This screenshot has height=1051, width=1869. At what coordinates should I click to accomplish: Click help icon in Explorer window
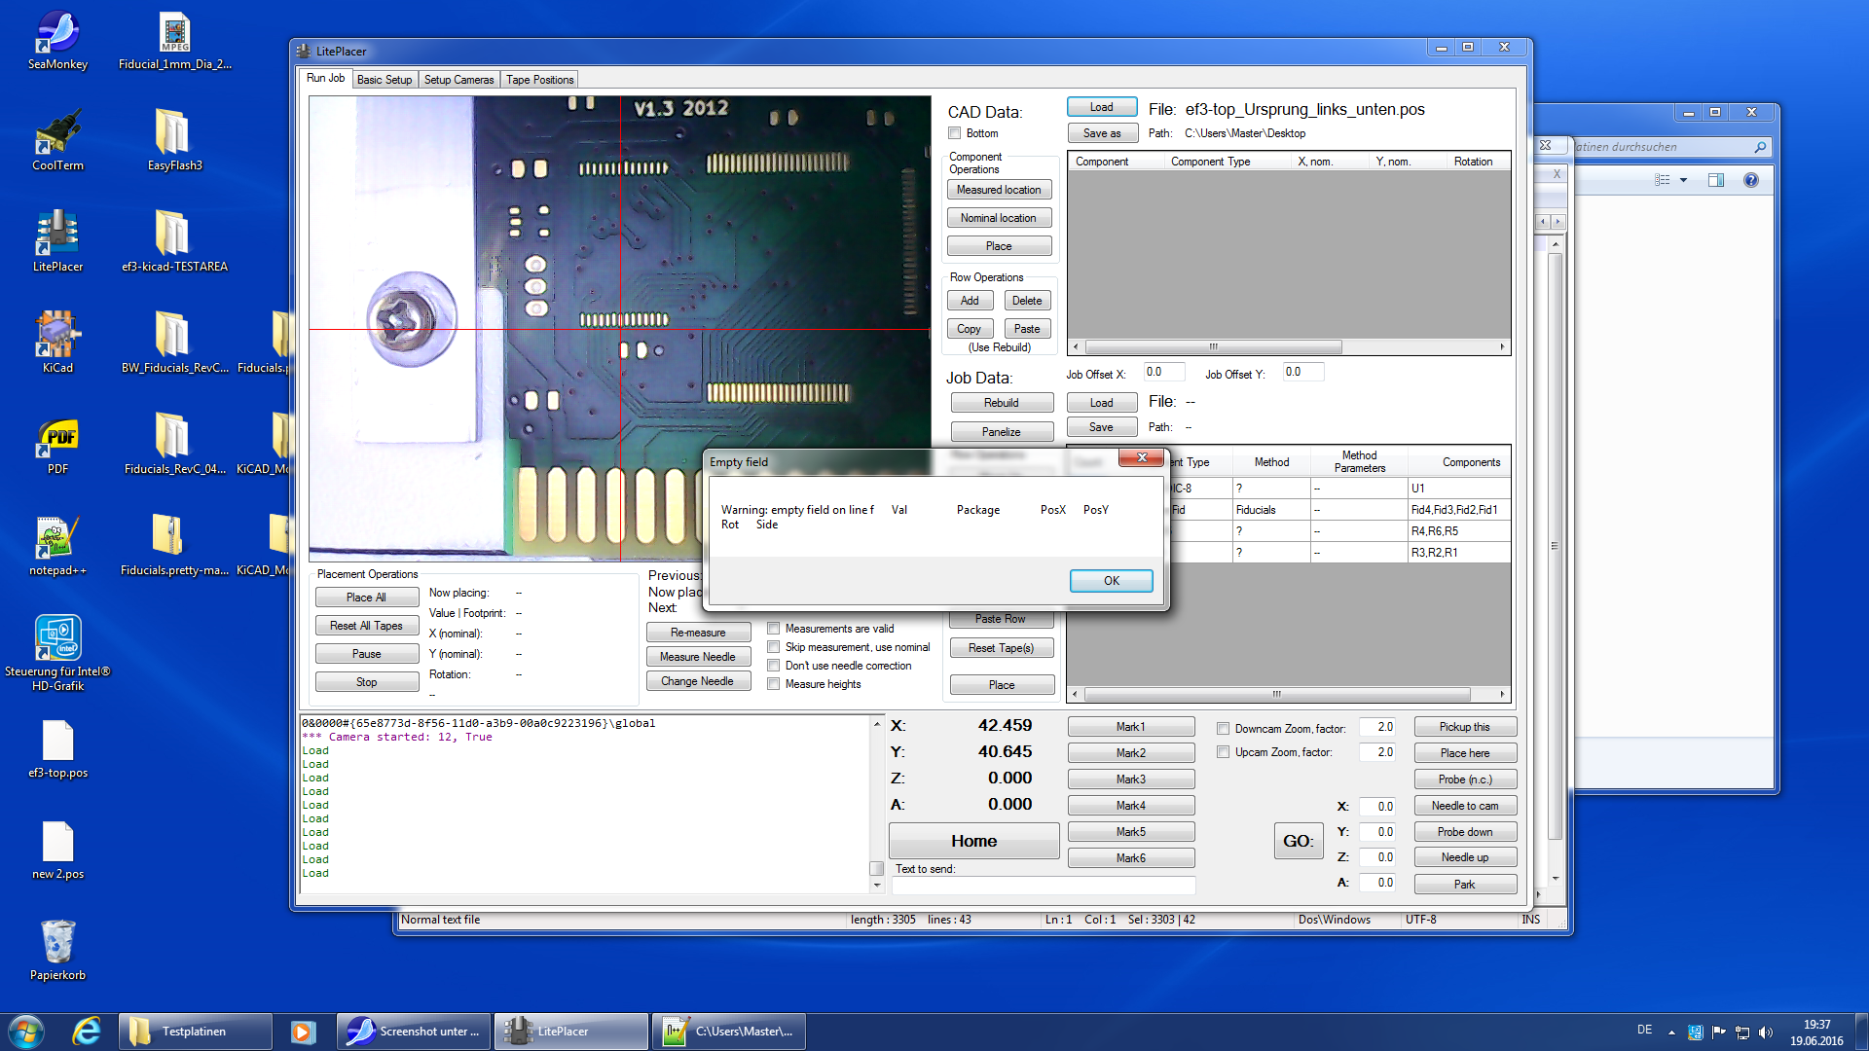[1751, 180]
